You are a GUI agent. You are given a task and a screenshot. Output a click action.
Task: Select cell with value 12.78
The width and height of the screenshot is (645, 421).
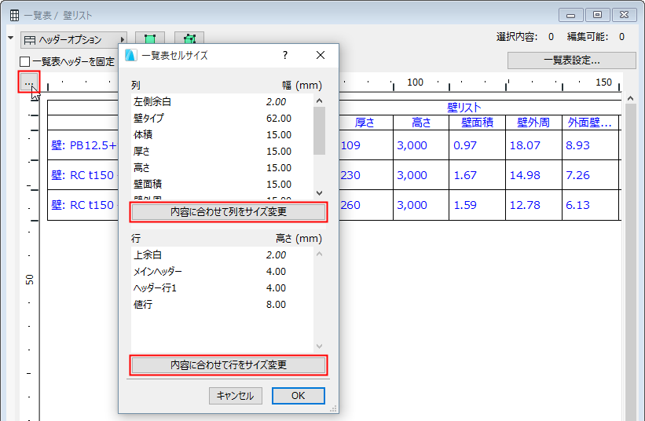point(533,205)
